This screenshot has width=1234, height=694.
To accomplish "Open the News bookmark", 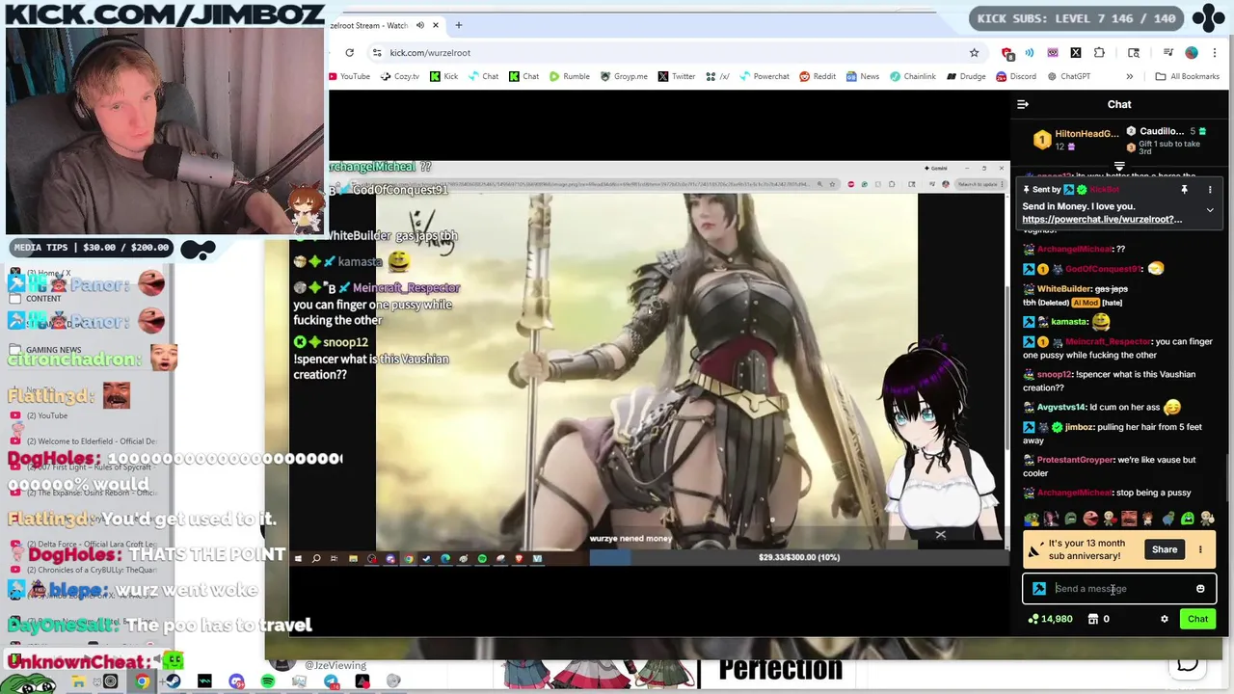I will (x=863, y=76).
